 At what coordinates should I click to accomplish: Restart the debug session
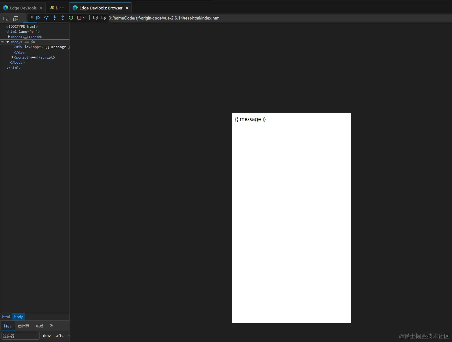71,18
